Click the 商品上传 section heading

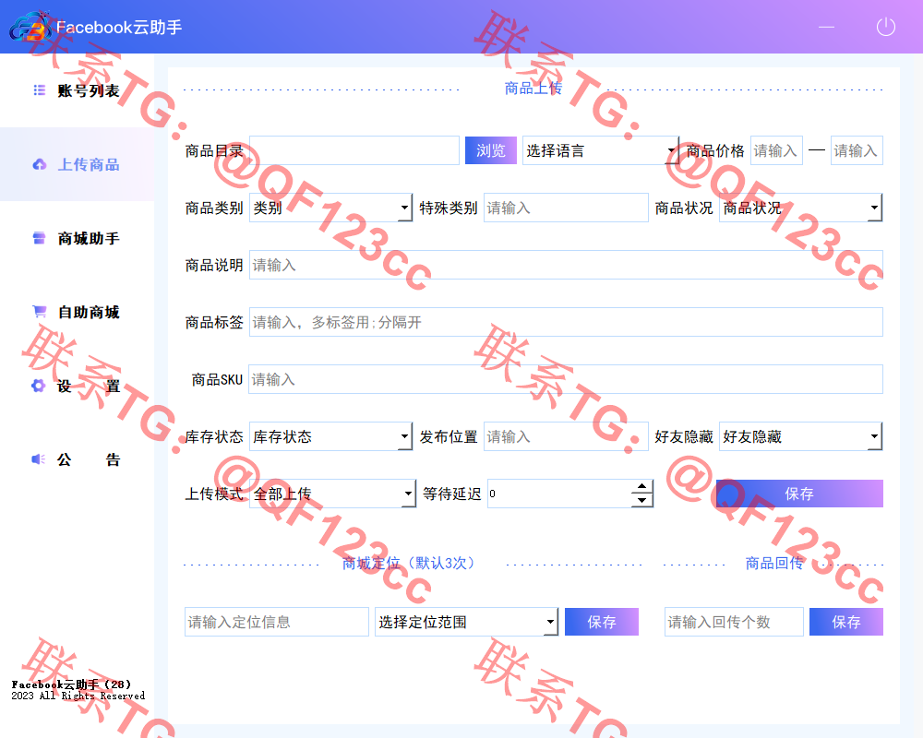click(533, 89)
